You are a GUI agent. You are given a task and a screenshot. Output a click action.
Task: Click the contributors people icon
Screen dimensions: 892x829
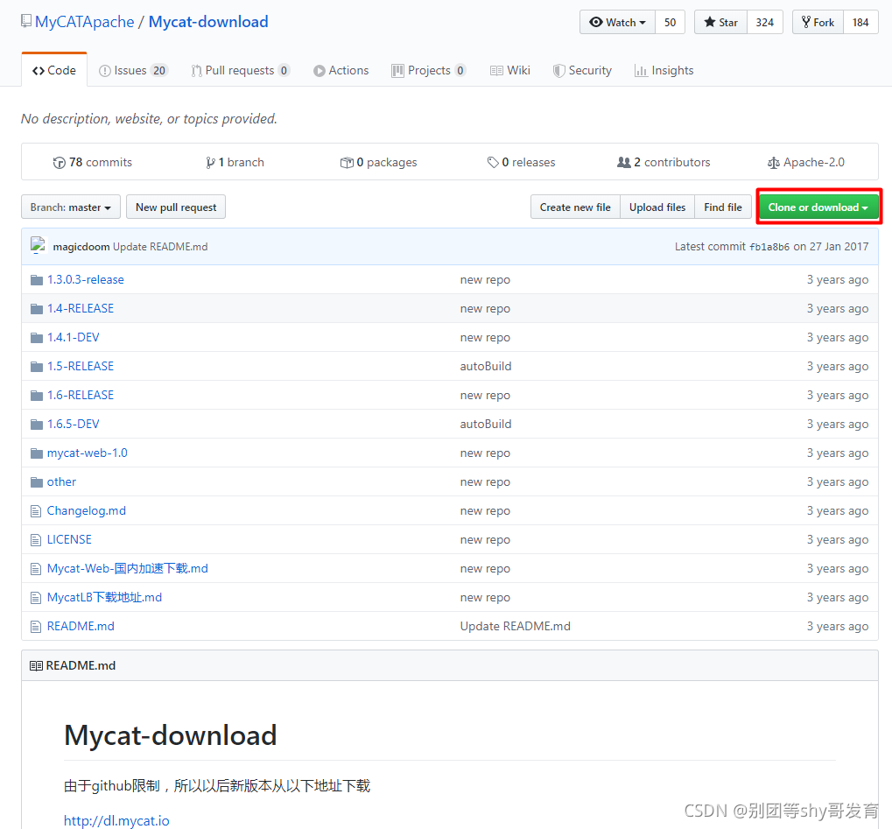[623, 163]
